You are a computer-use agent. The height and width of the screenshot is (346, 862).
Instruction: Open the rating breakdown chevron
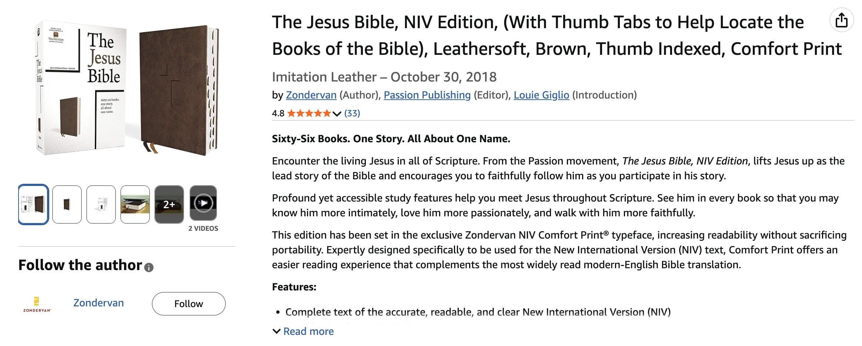(x=337, y=114)
